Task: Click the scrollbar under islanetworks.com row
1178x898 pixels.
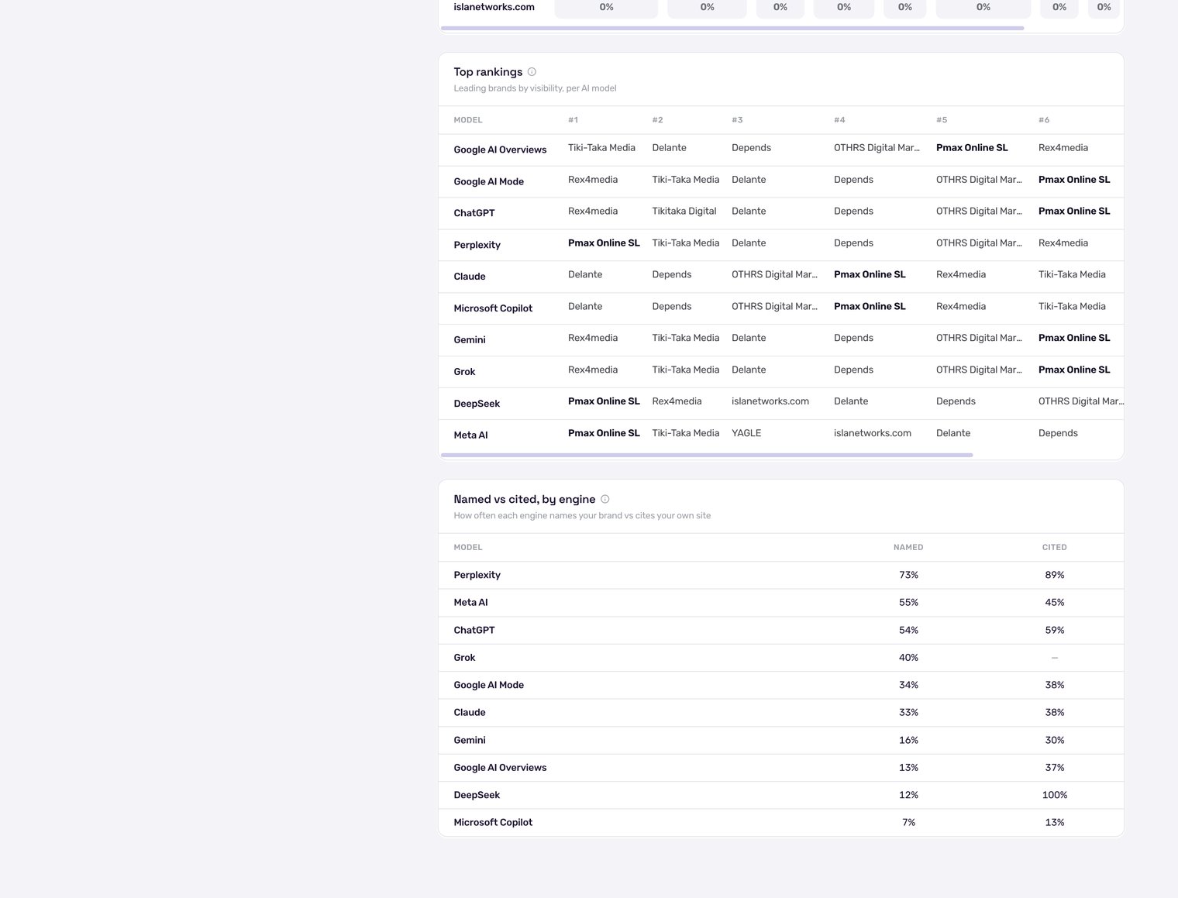Action: tap(732, 28)
